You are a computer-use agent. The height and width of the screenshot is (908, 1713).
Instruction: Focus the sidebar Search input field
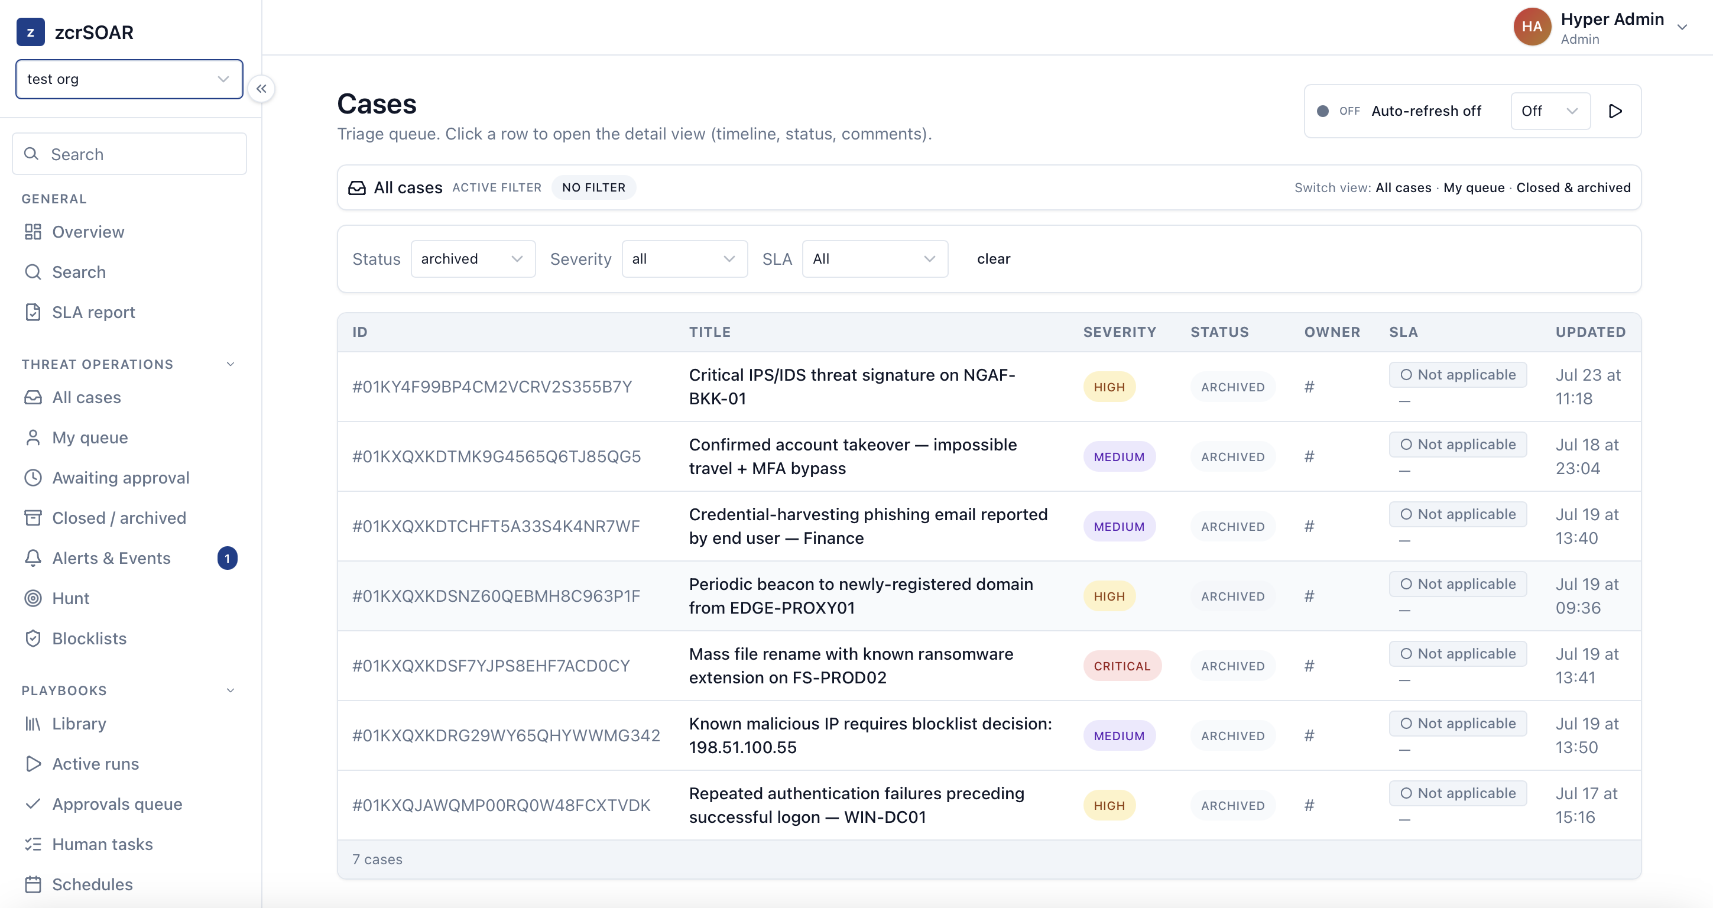click(129, 154)
